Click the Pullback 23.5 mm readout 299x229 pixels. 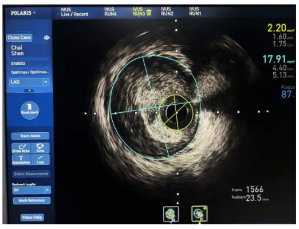[250, 198]
